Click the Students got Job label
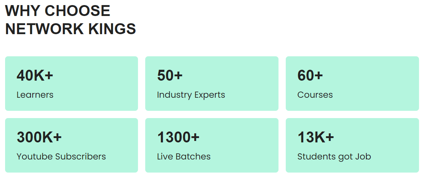The width and height of the screenshot is (427, 182). click(x=334, y=157)
